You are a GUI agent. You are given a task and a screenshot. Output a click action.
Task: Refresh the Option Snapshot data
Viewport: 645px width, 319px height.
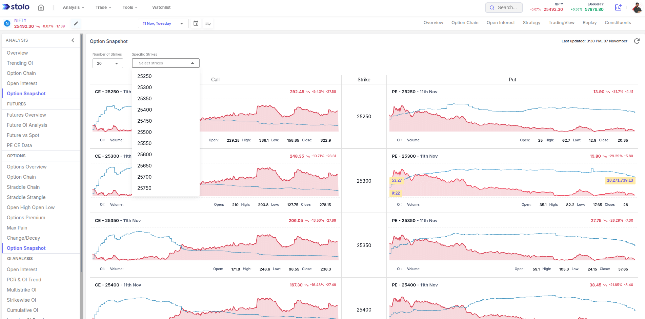coord(637,41)
